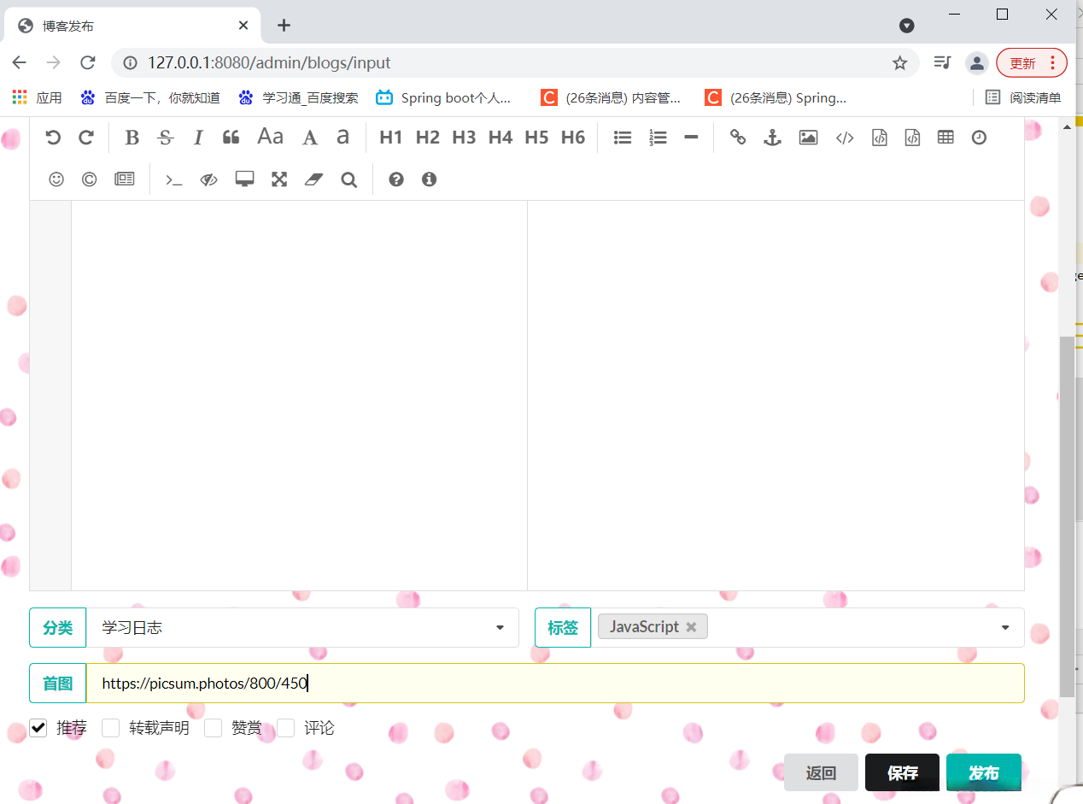Click the Undo icon in the editor toolbar
This screenshot has height=804, width=1083.
coord(53,137)
